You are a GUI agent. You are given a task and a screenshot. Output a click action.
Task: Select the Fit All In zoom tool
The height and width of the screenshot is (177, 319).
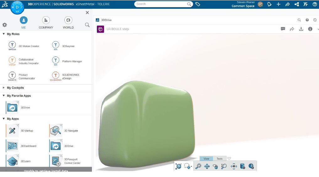(x=198, y=166)
